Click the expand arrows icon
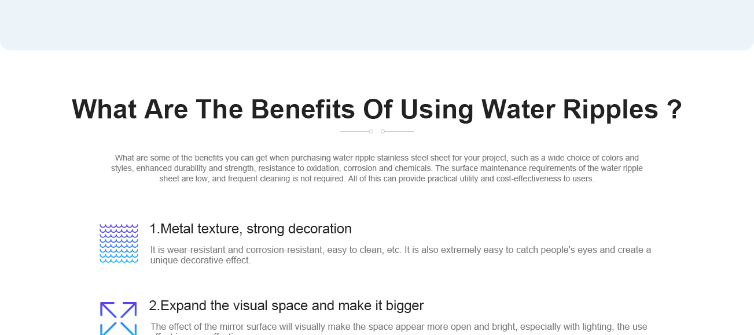This screenshot has height=335, width=754. point(119,318)
